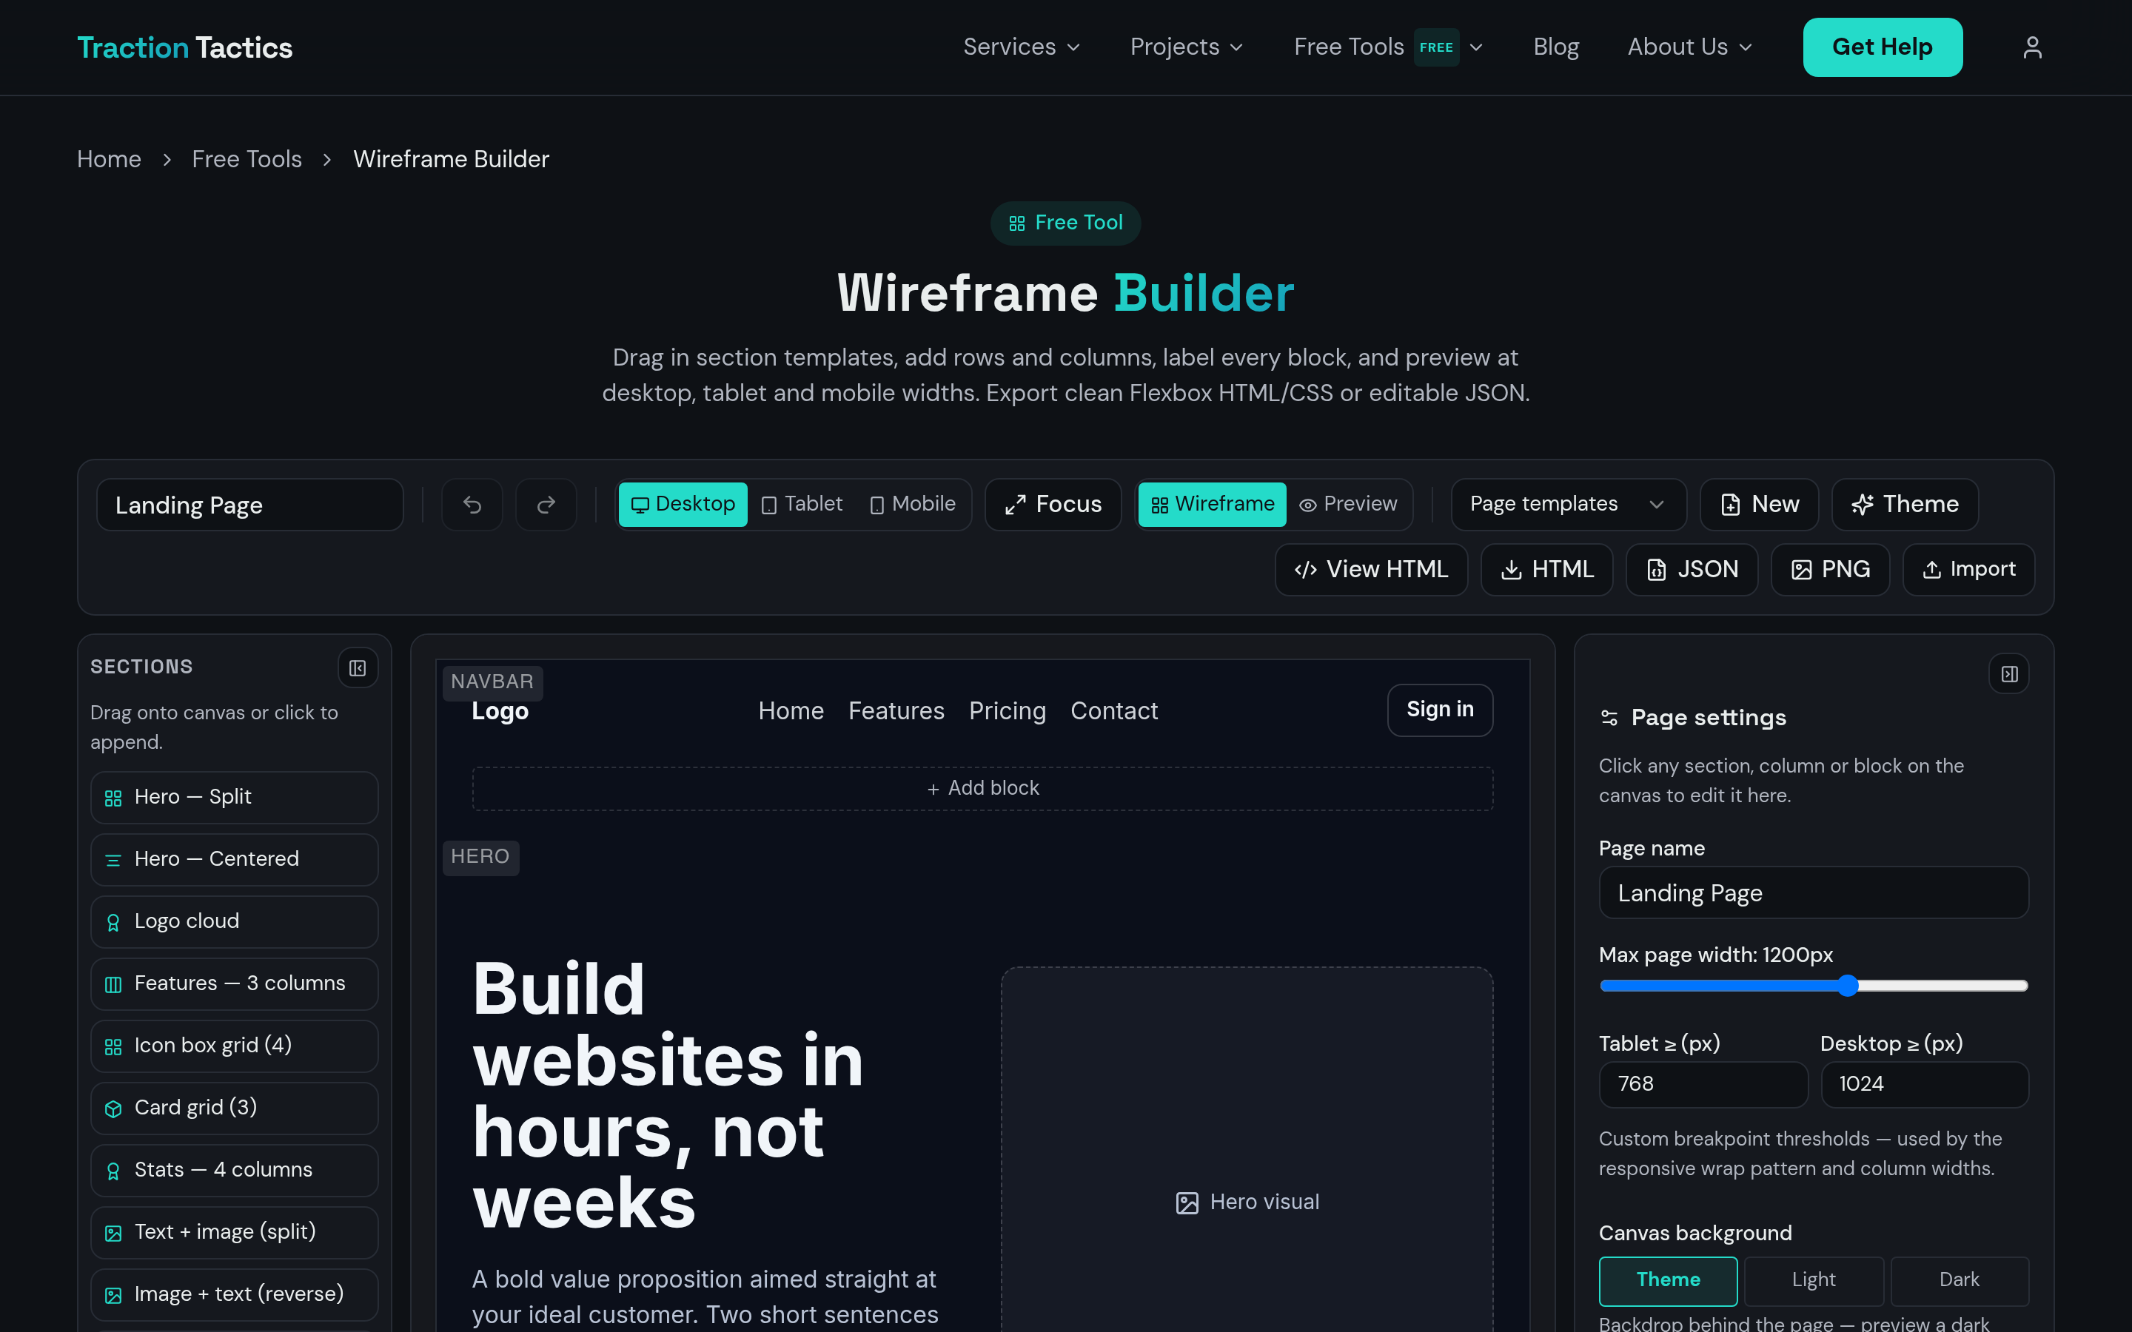Select the hero heading Build websites text
The height and width of the screenshot is (1332, 2132).
point(668,1095)
